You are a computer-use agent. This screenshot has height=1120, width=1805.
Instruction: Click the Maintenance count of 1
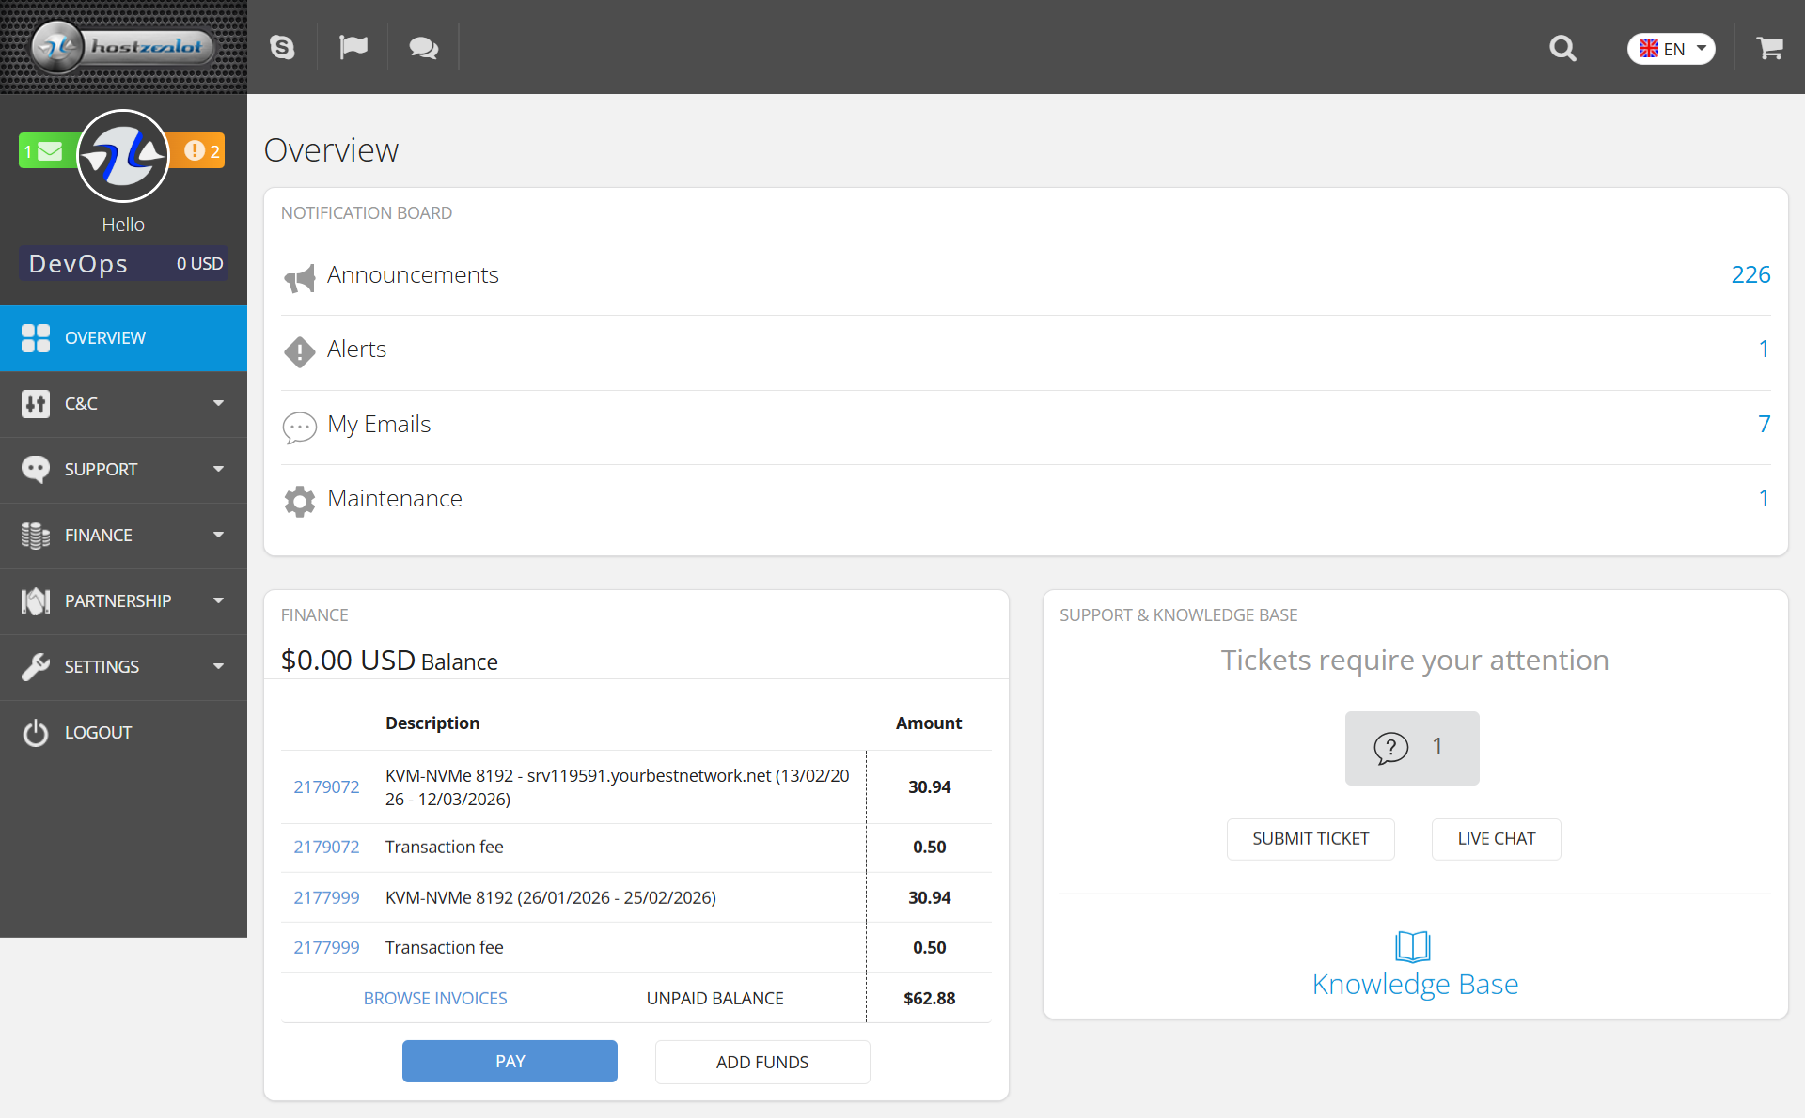coord(1765,499)
